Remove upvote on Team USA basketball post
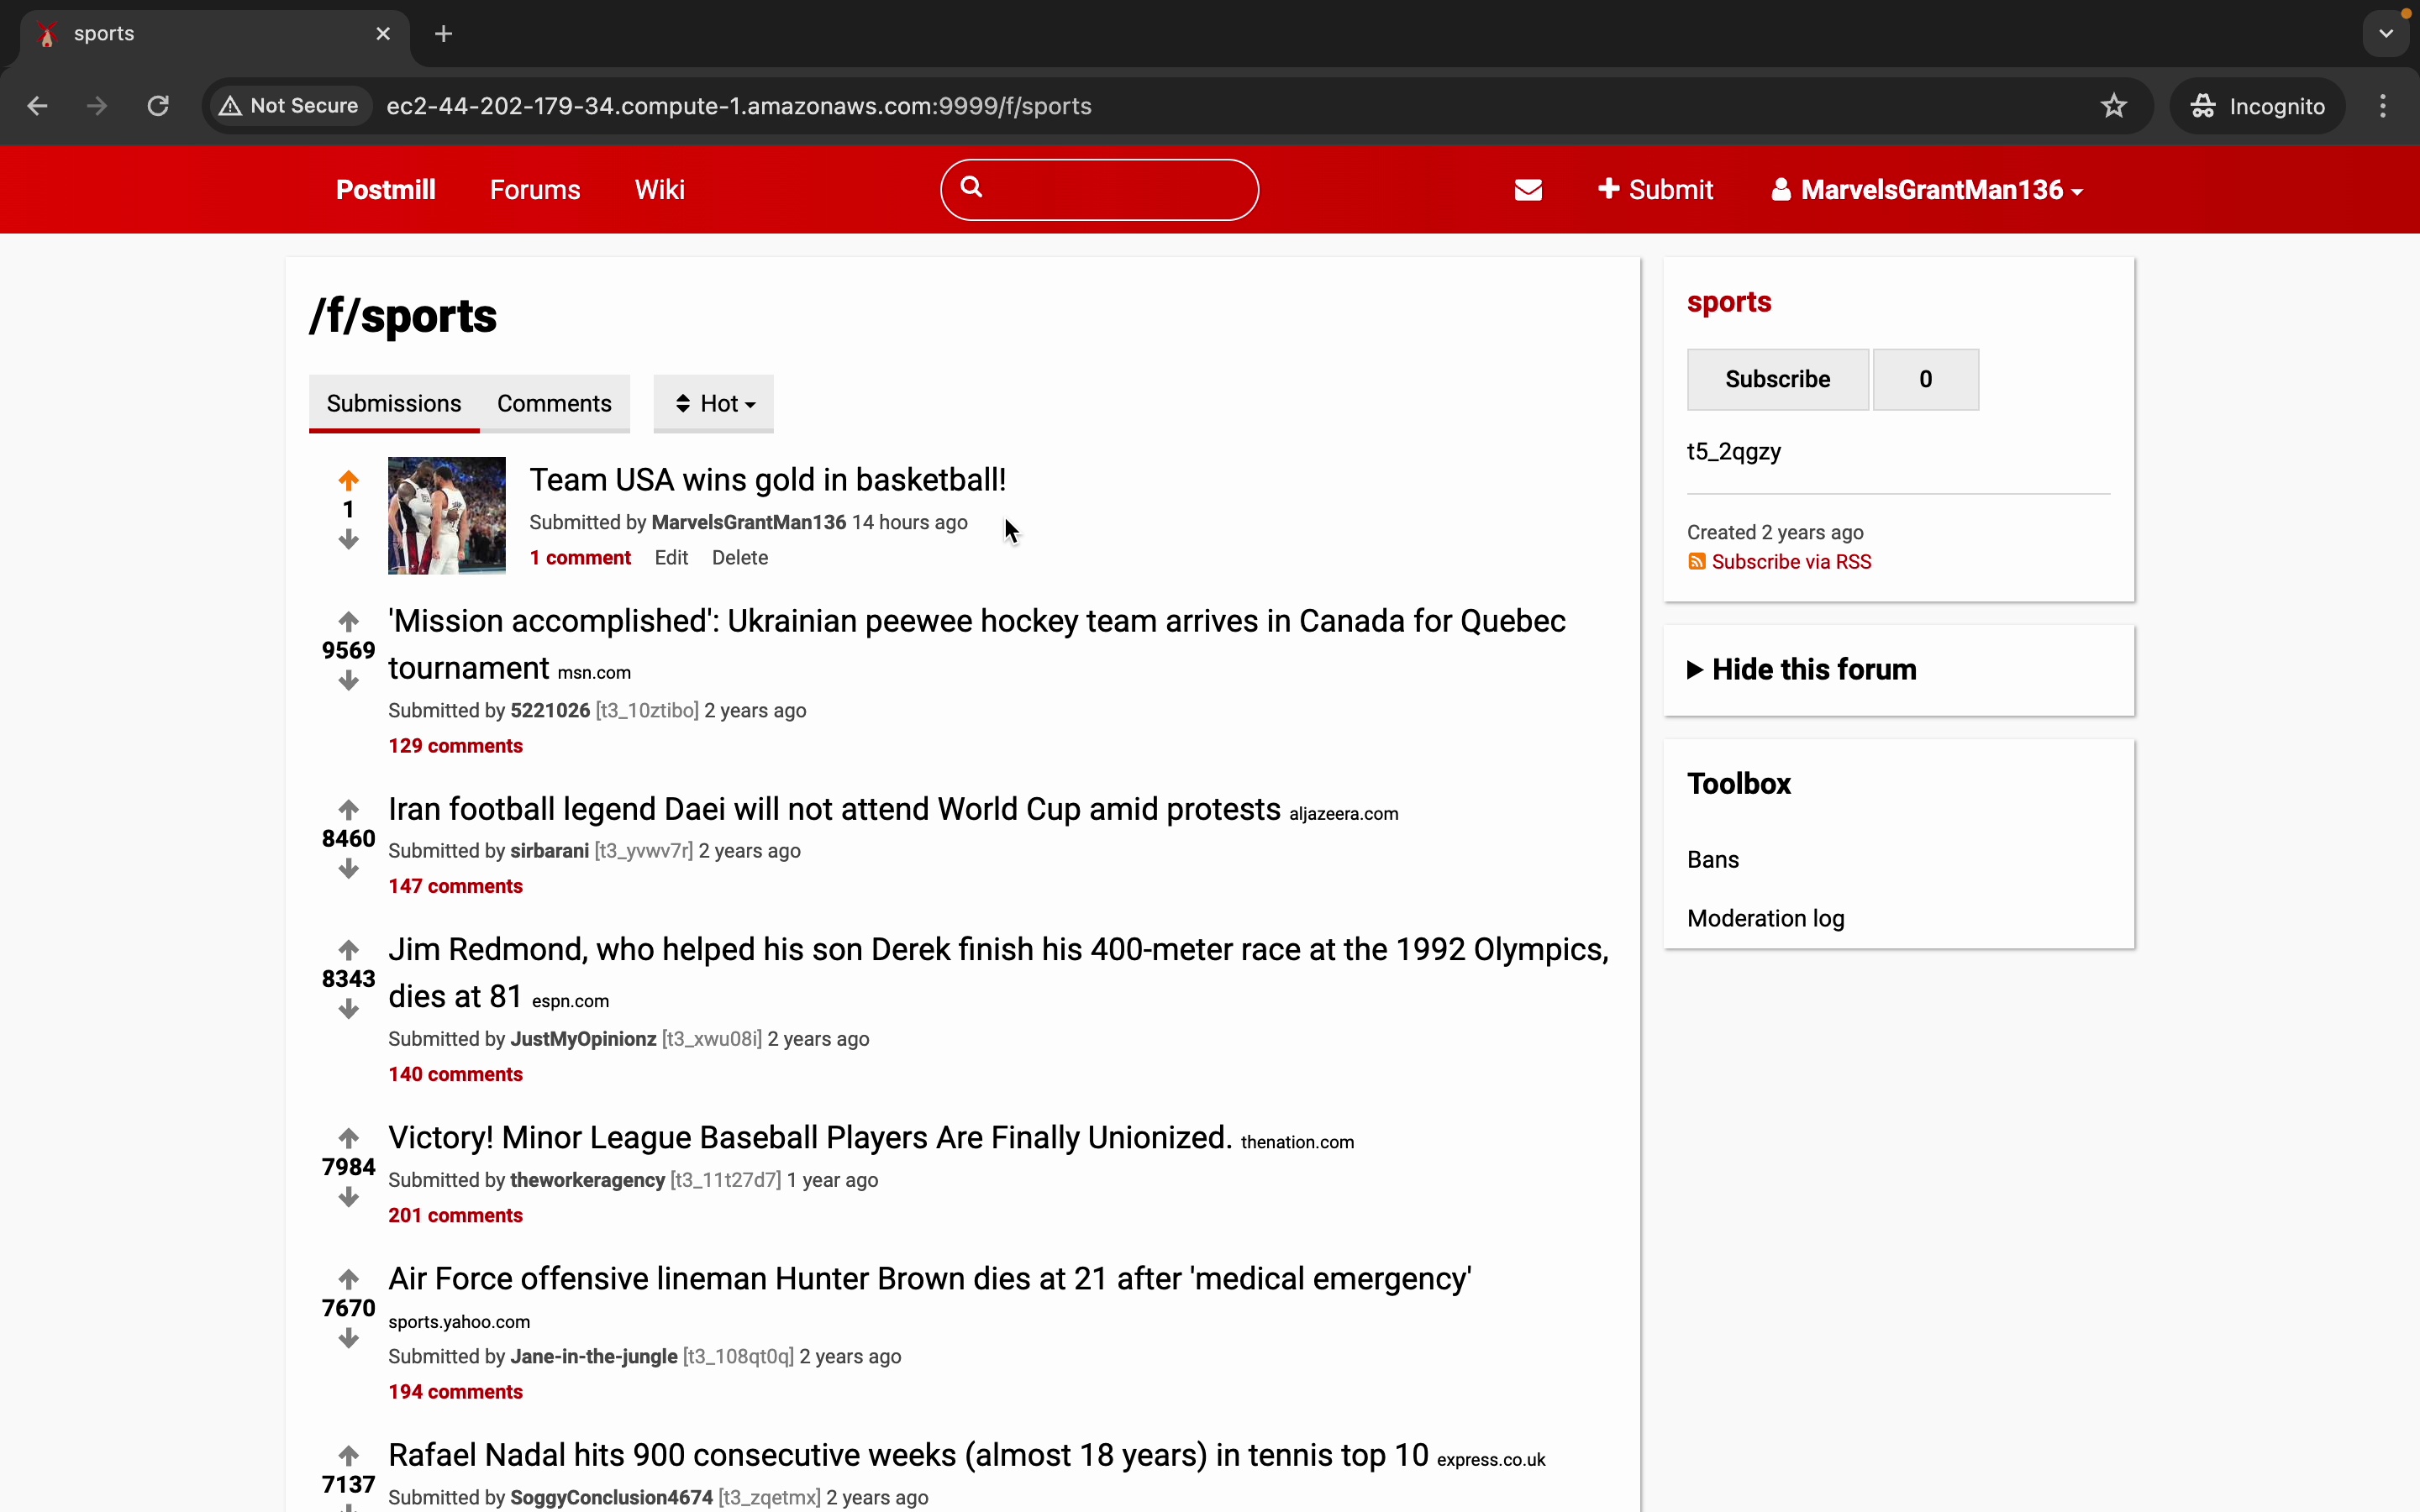This screenshot has width=2420, height=1512. (348, 480)
